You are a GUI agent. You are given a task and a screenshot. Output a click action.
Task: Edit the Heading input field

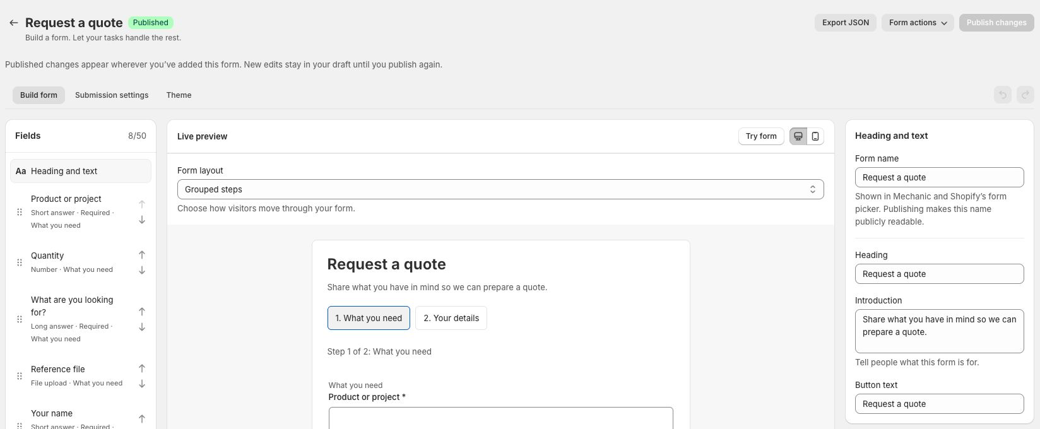pyautogui.click(x=939, y=274)
